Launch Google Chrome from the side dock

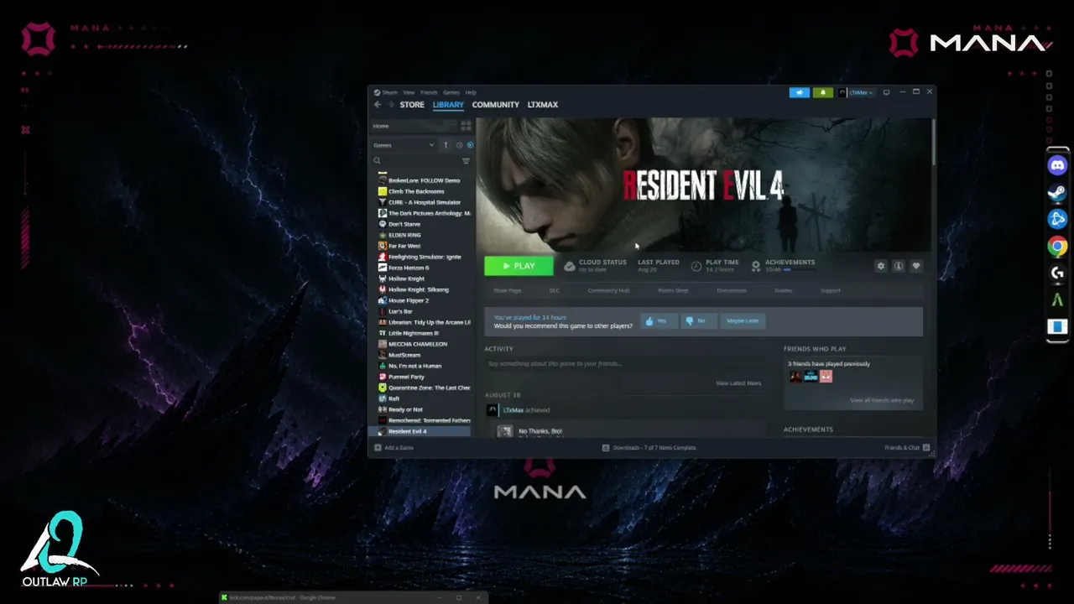1057,246
